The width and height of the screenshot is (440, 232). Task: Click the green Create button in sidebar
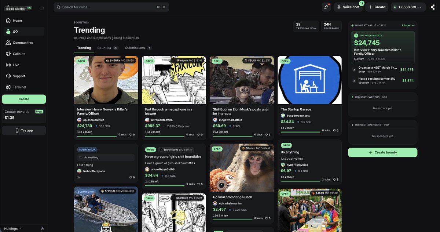24,99
